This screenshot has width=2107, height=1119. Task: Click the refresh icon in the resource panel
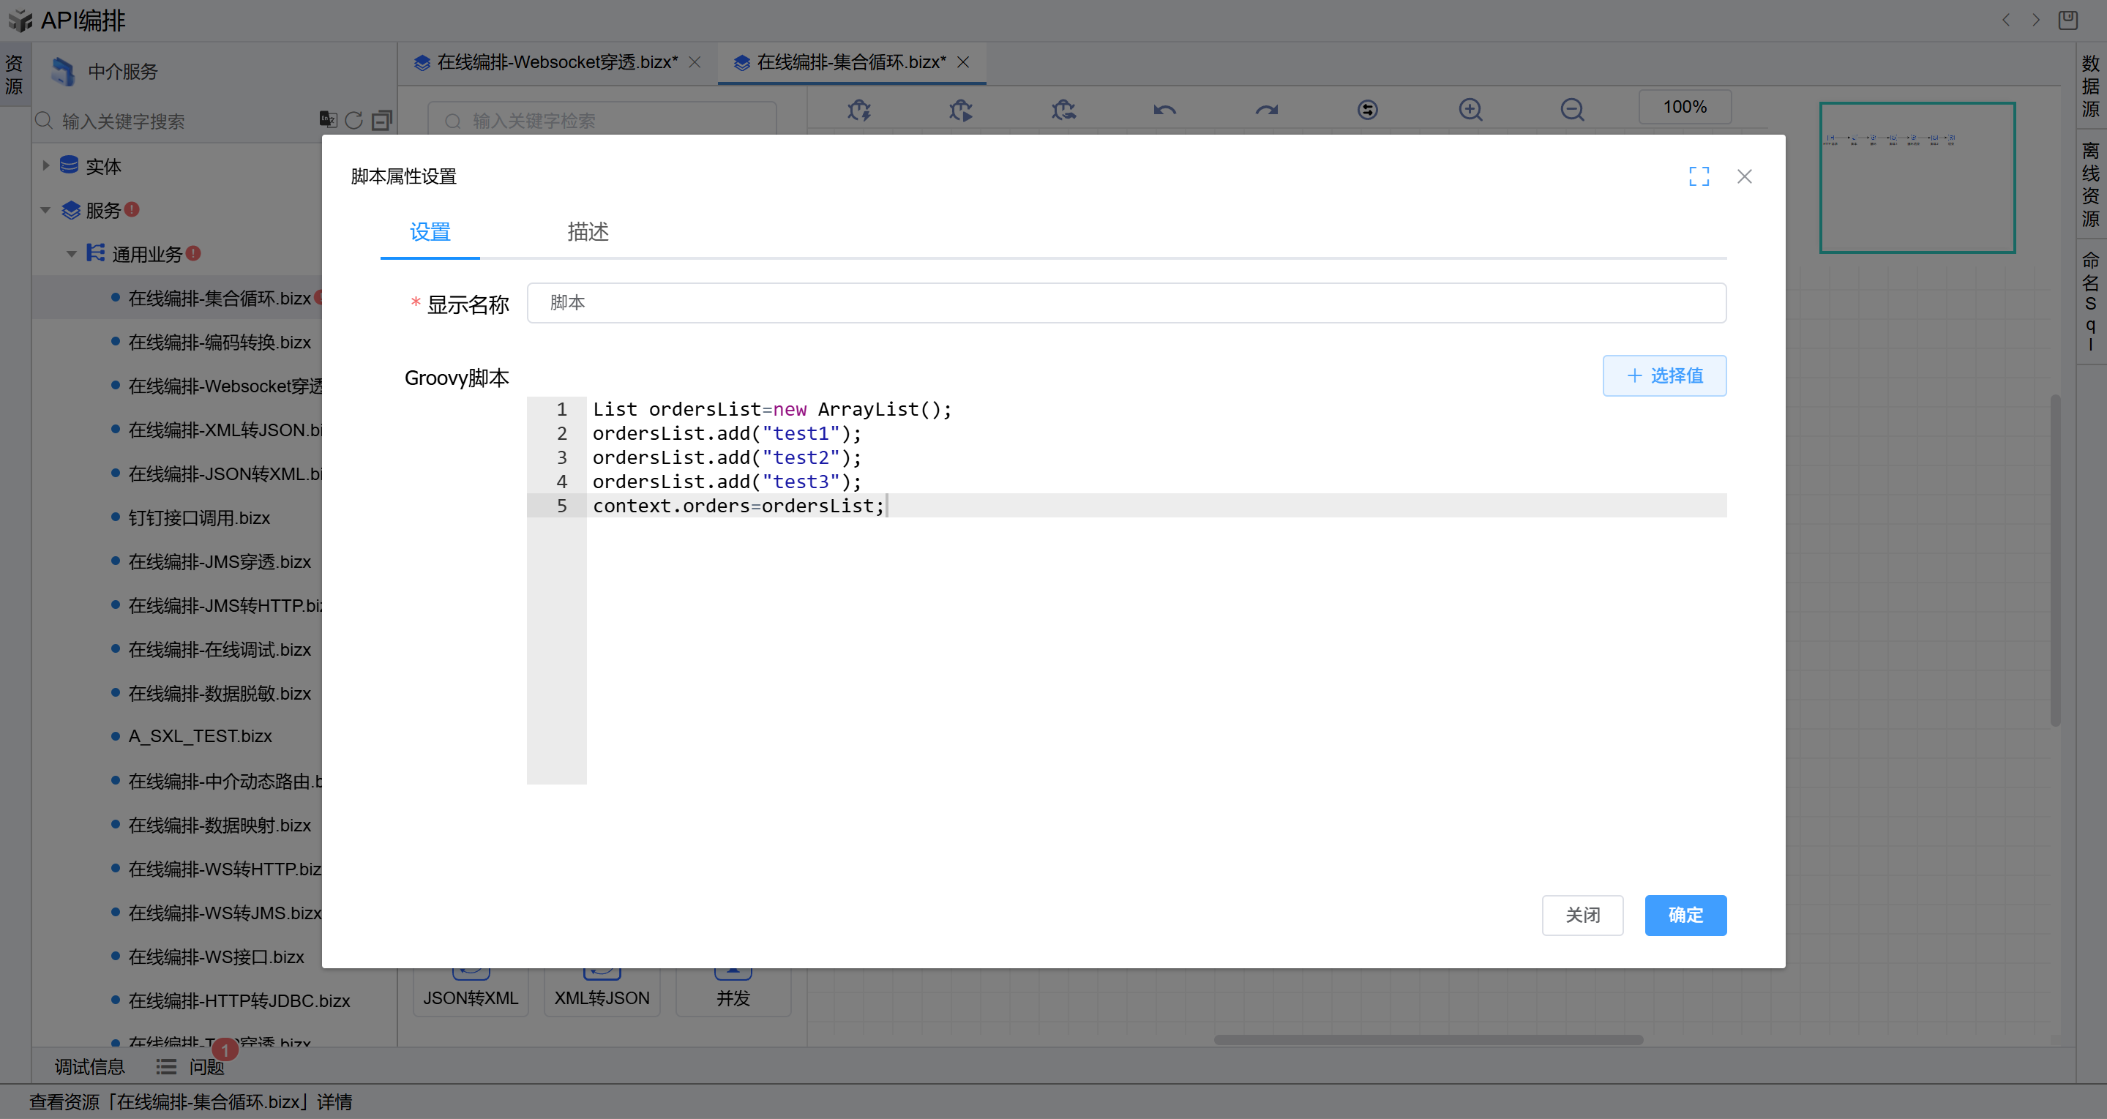[x=353, y=120]
